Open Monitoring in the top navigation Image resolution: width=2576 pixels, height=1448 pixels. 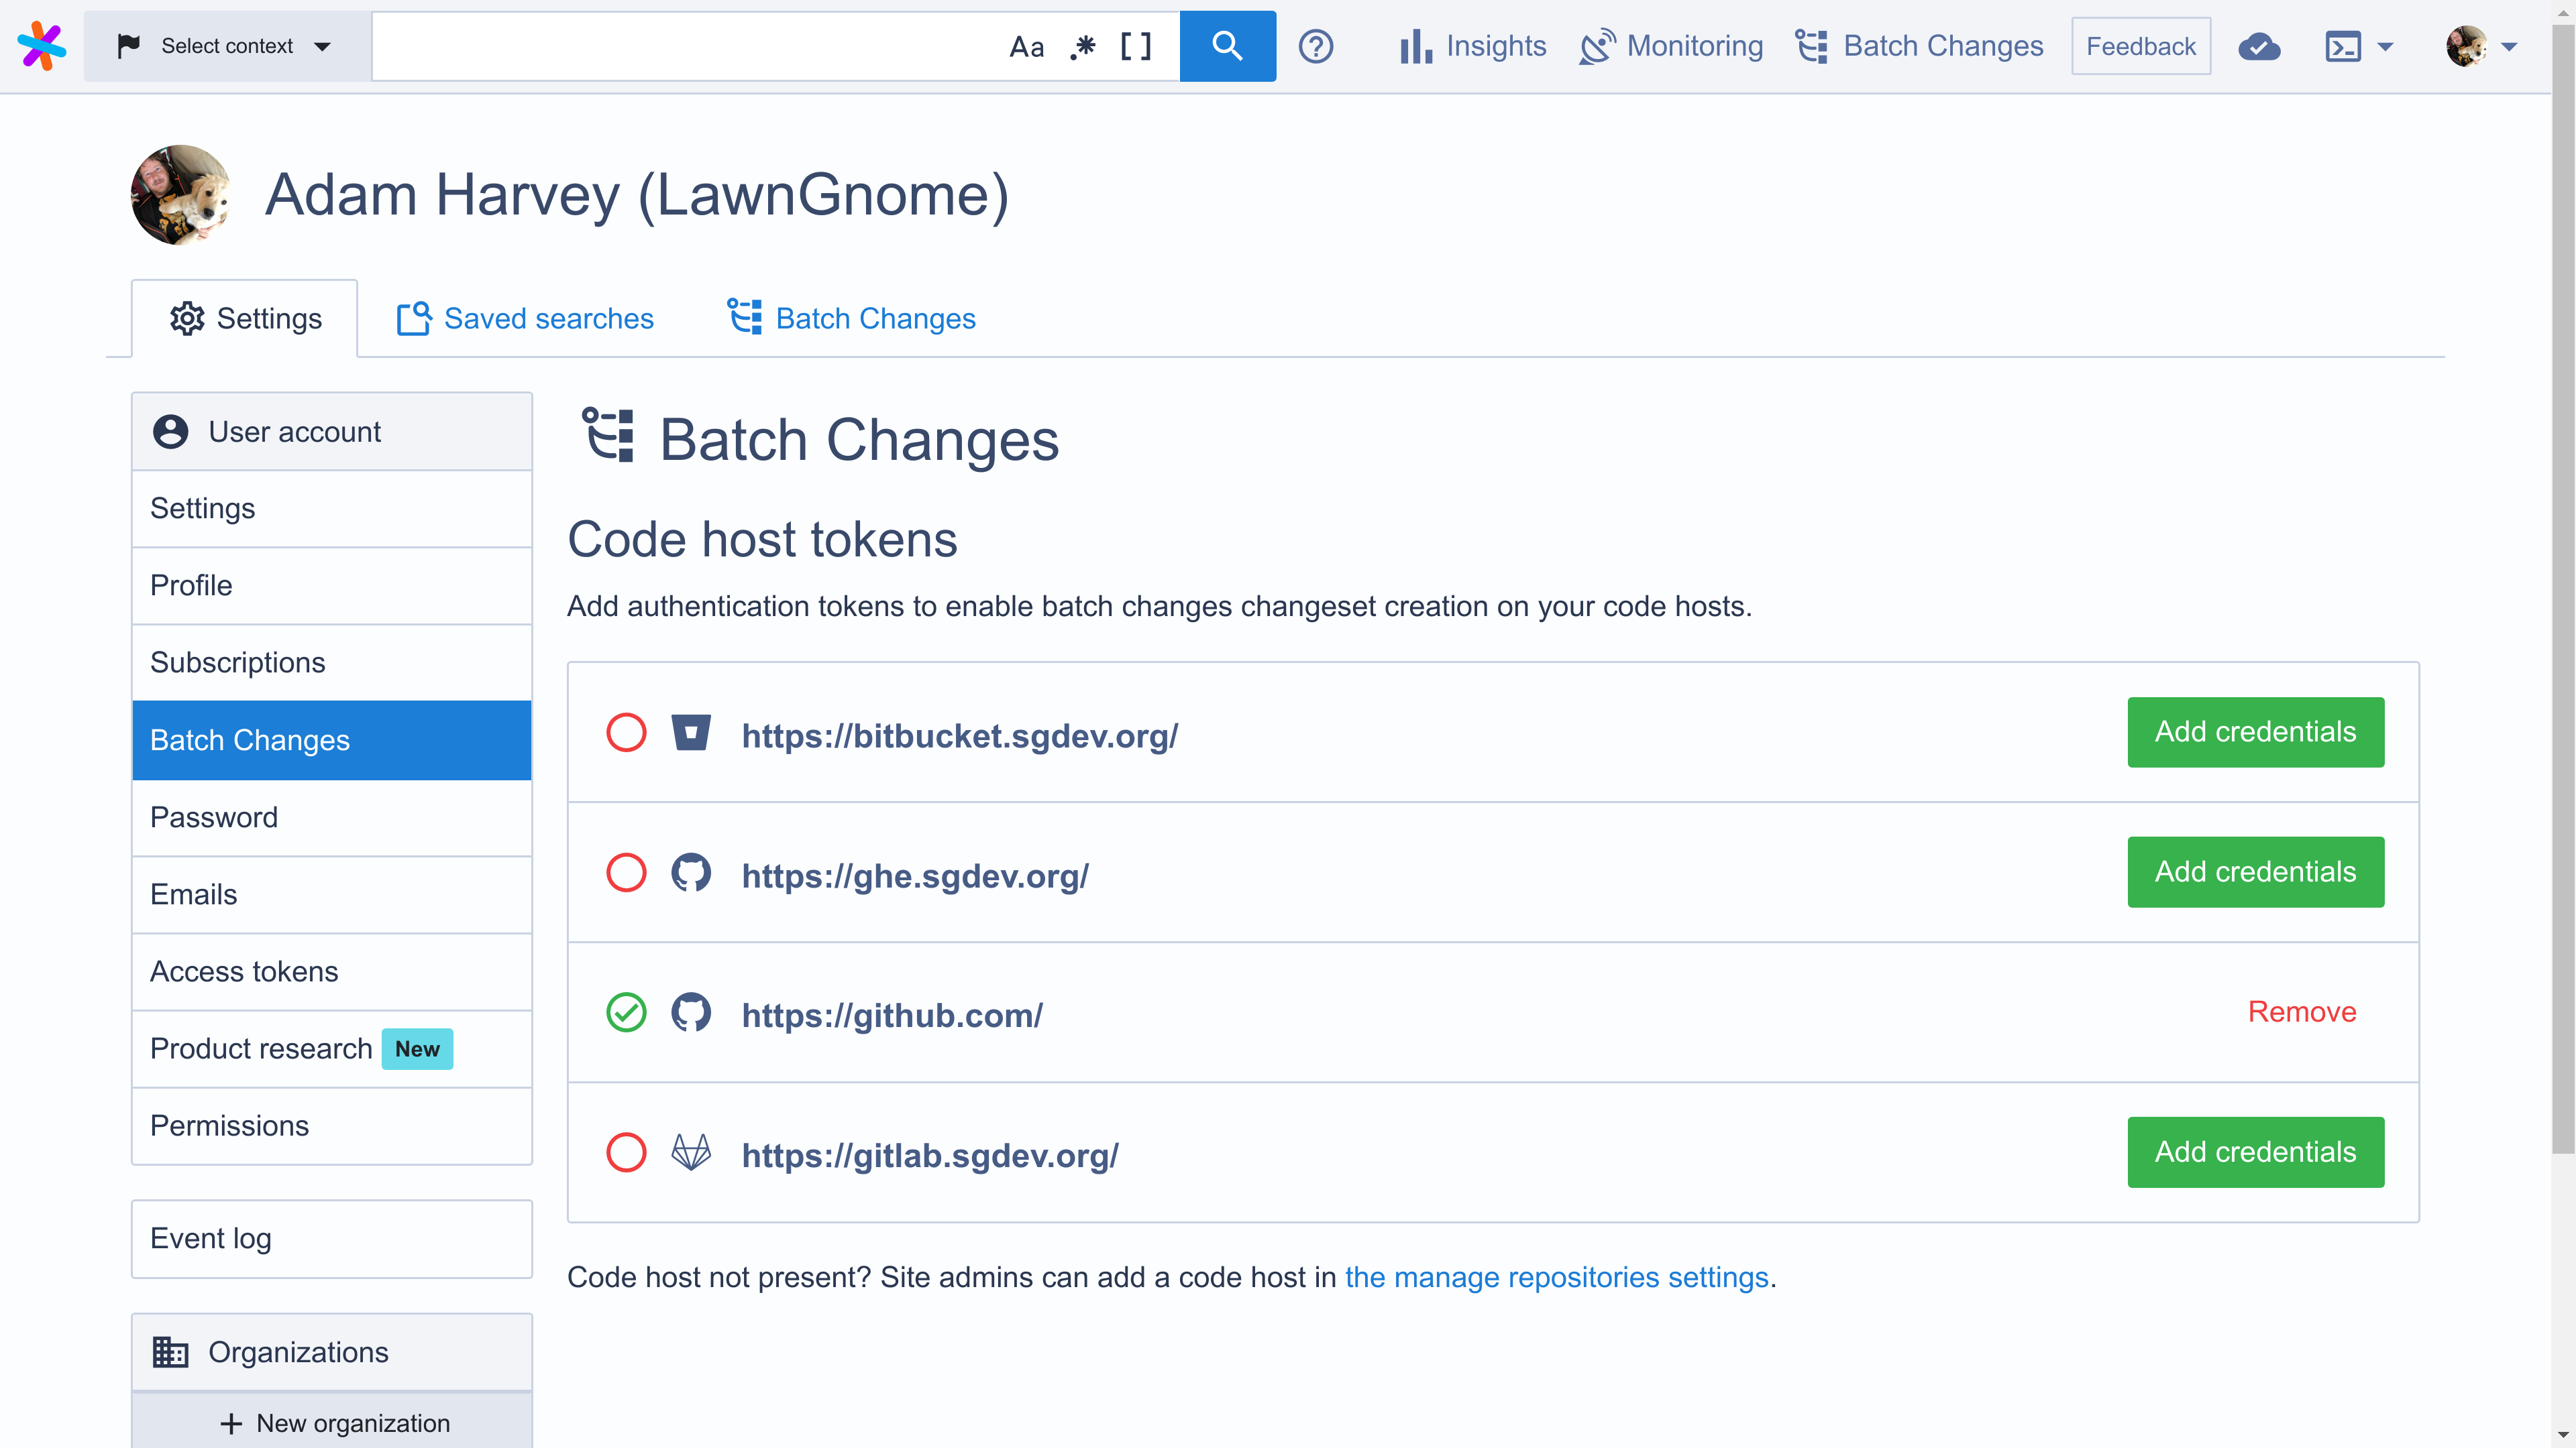coord(1671,46)
